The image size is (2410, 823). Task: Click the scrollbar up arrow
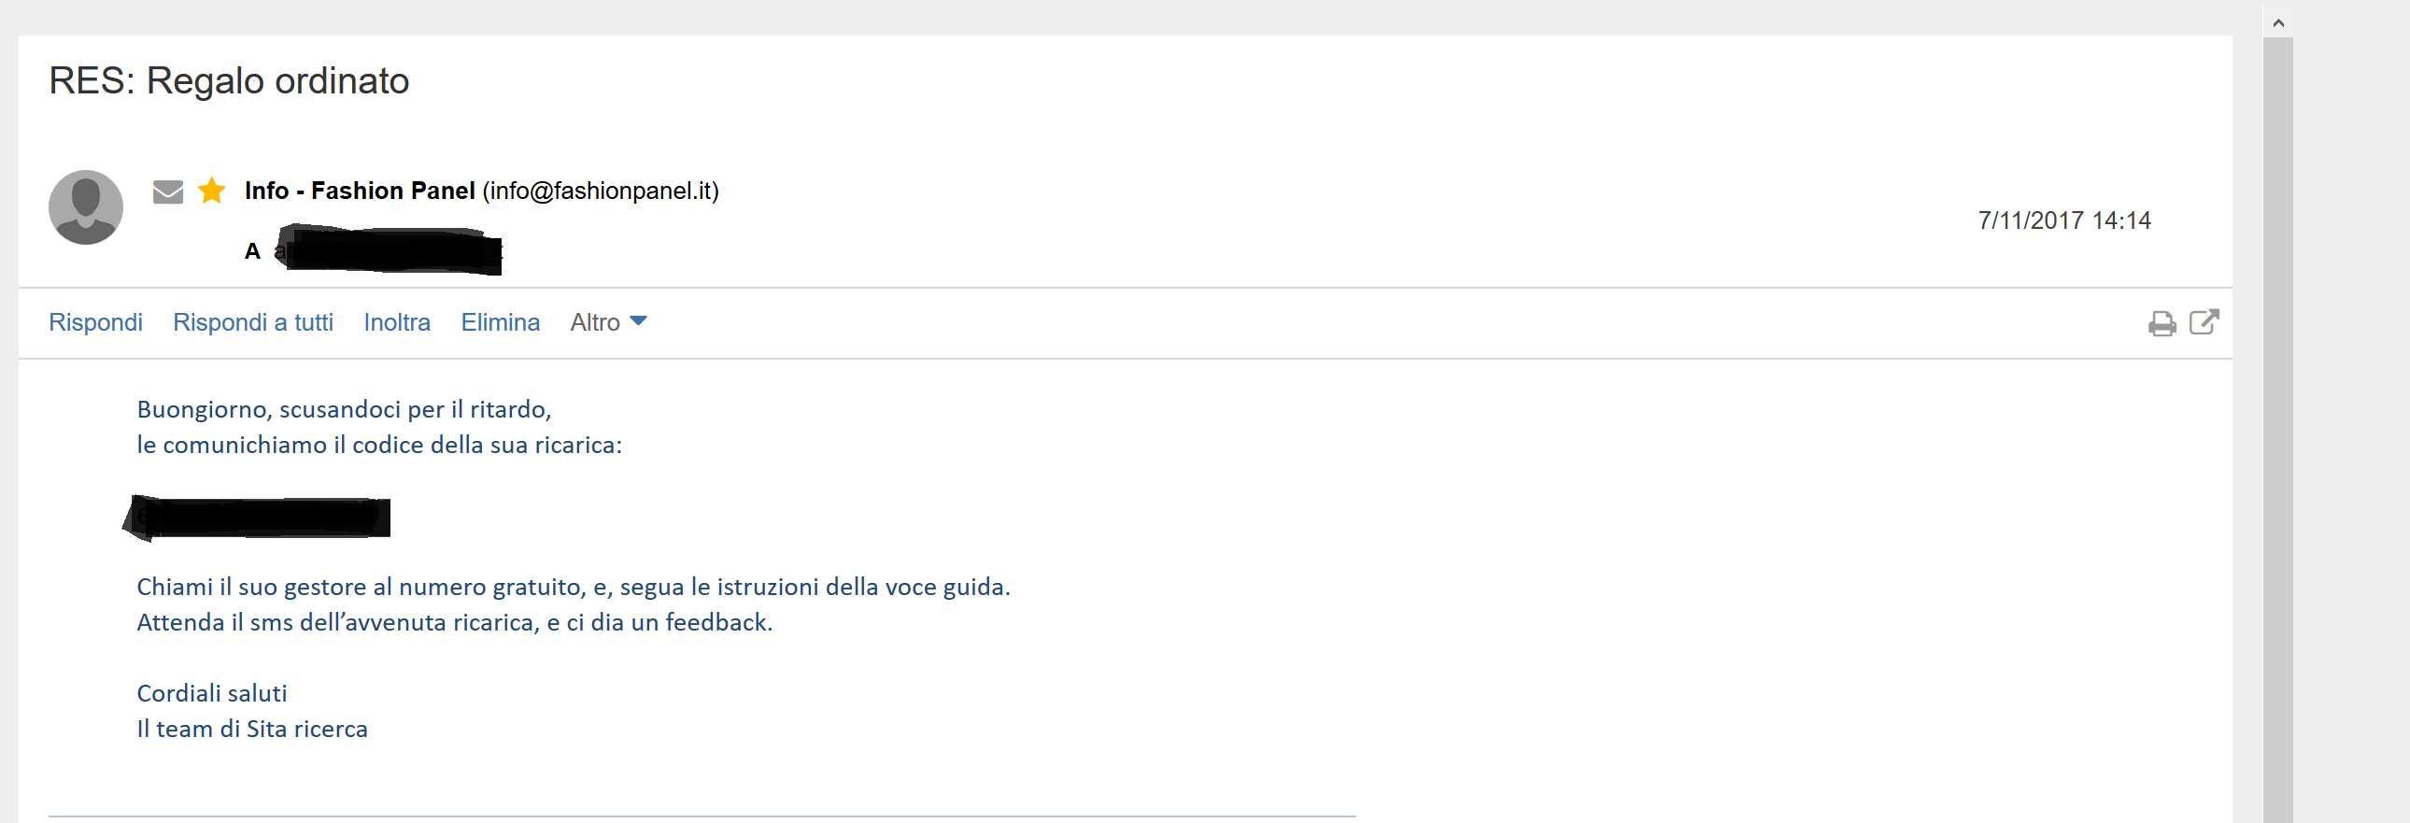2278,22
